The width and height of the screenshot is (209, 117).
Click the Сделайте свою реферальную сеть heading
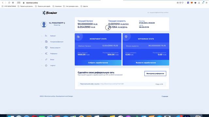(x=96, y=72)
